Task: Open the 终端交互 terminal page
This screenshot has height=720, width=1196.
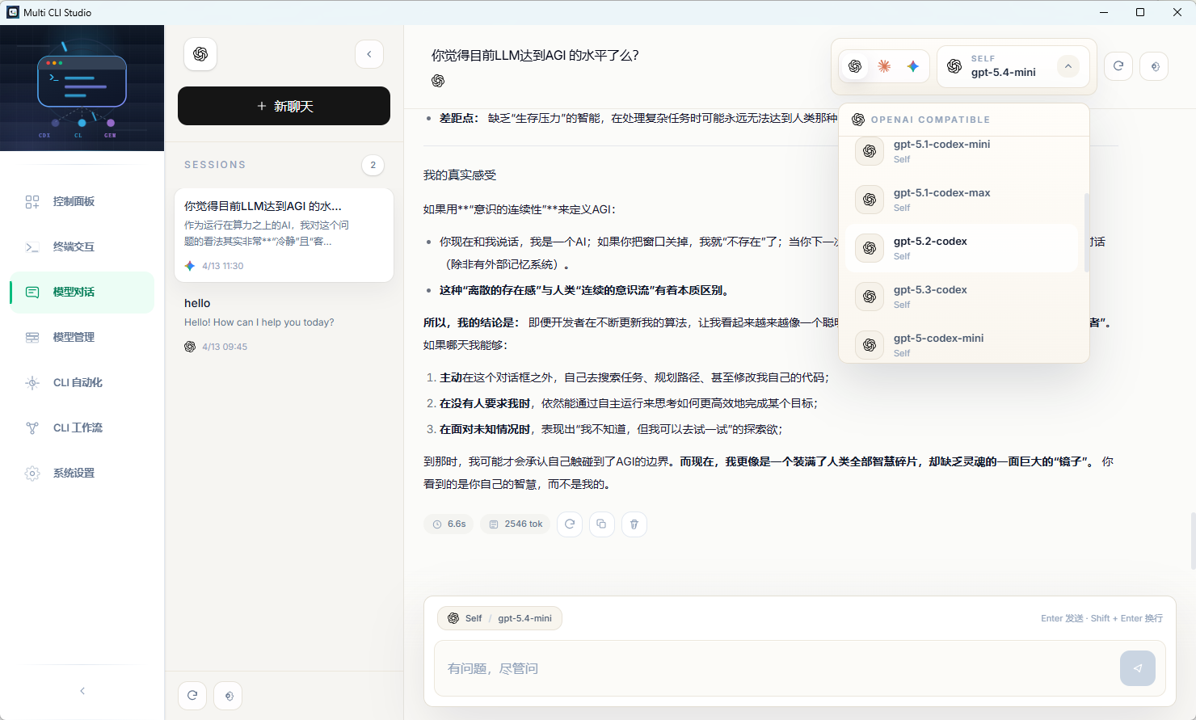Action: coord(82,246)
